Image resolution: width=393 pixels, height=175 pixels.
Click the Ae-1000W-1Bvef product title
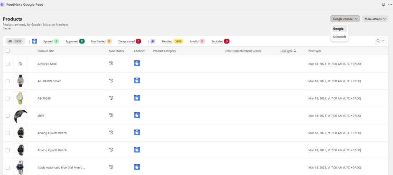click(50, 81)
